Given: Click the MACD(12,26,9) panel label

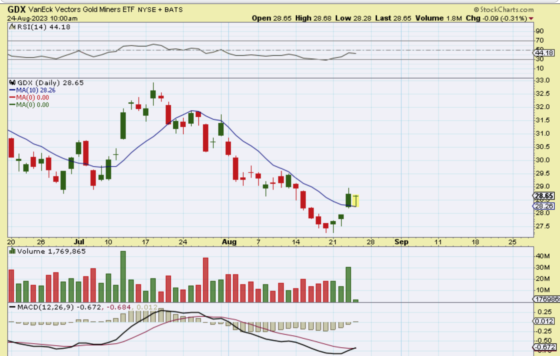Looking at the screenshot, I should [46, 307].
